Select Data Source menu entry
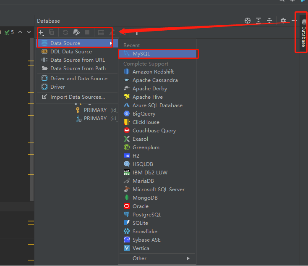The width and height of the screenshot is (308, 266). coord(77,43)
